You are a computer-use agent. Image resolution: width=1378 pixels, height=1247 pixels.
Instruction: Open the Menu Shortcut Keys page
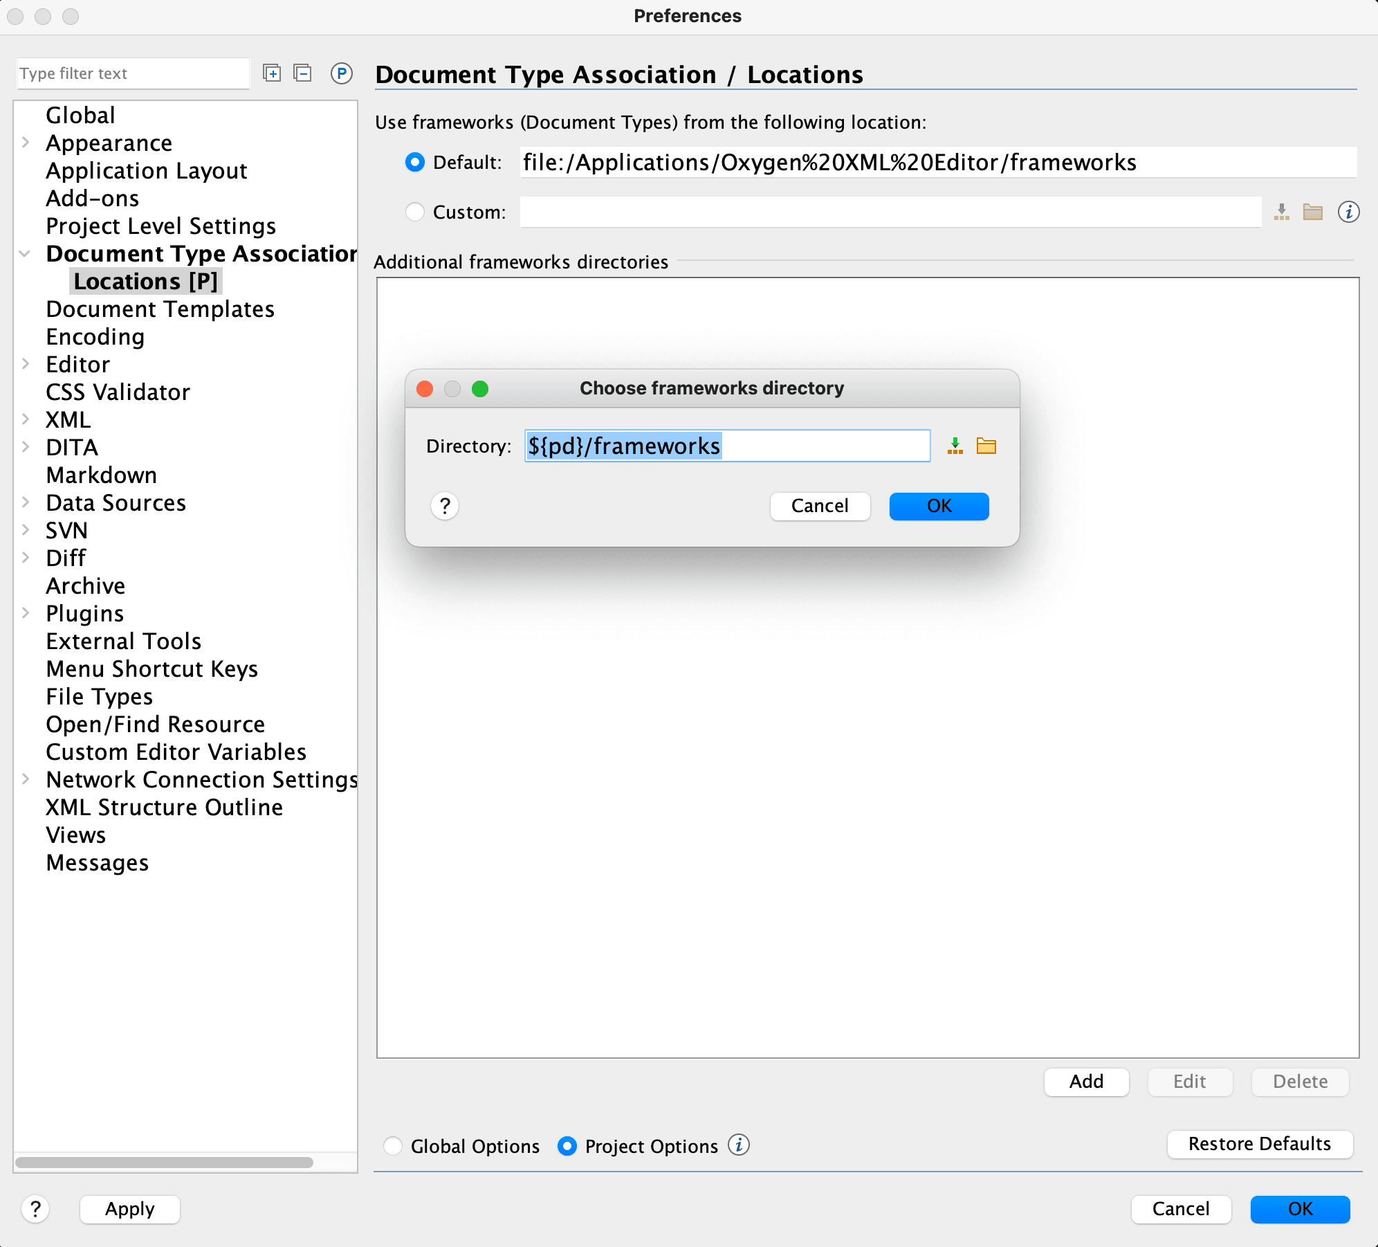point(151,668)
